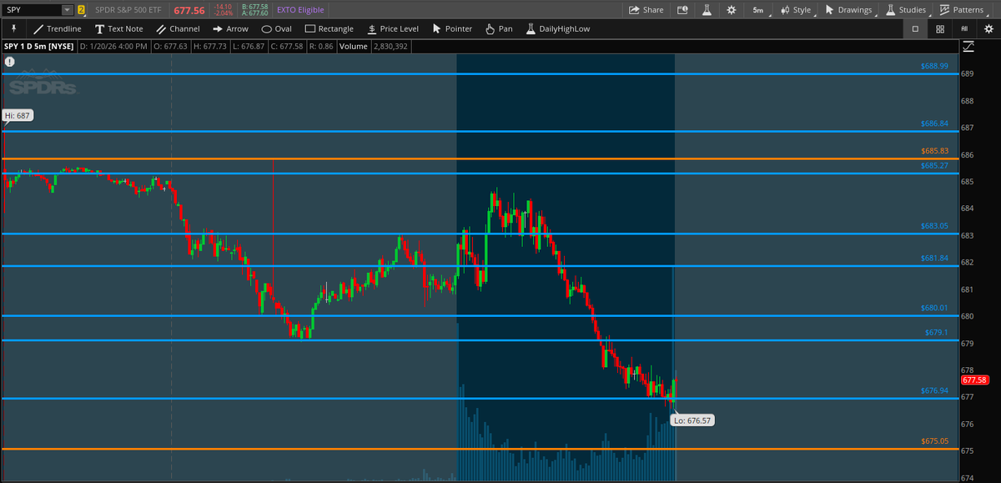Click the SPY symbol input field
Image resolution: width=1001 pixels, height=483 pixels.
(32, 10)
